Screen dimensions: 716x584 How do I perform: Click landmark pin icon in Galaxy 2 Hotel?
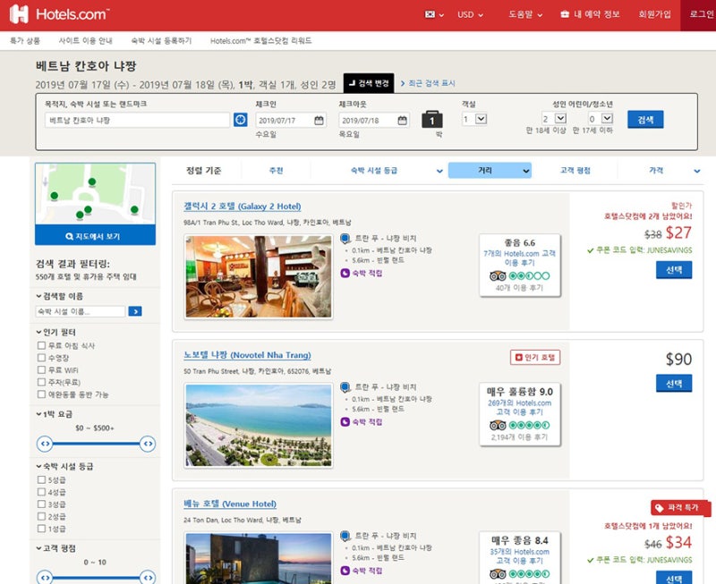[x=345, y=238]
